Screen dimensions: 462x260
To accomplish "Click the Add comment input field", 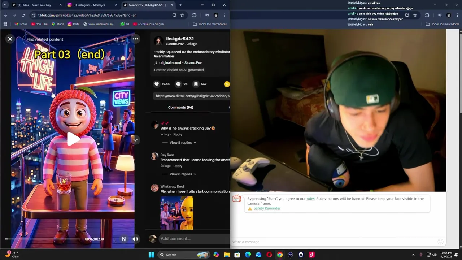I will [x=194, y=238].
